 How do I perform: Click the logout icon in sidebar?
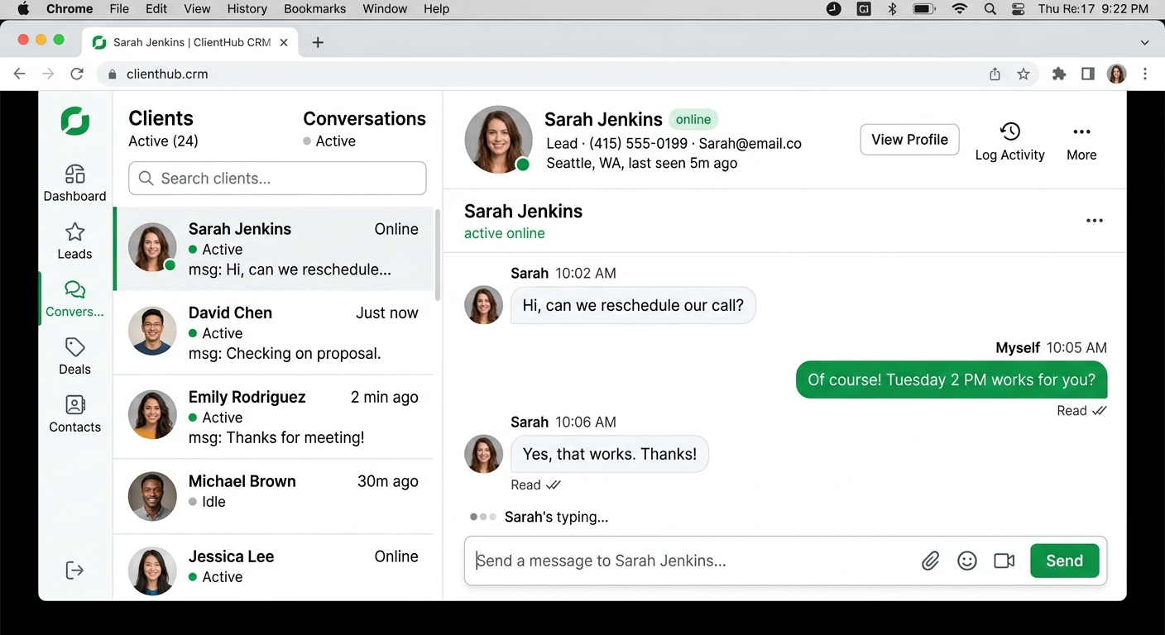[74, 570]
